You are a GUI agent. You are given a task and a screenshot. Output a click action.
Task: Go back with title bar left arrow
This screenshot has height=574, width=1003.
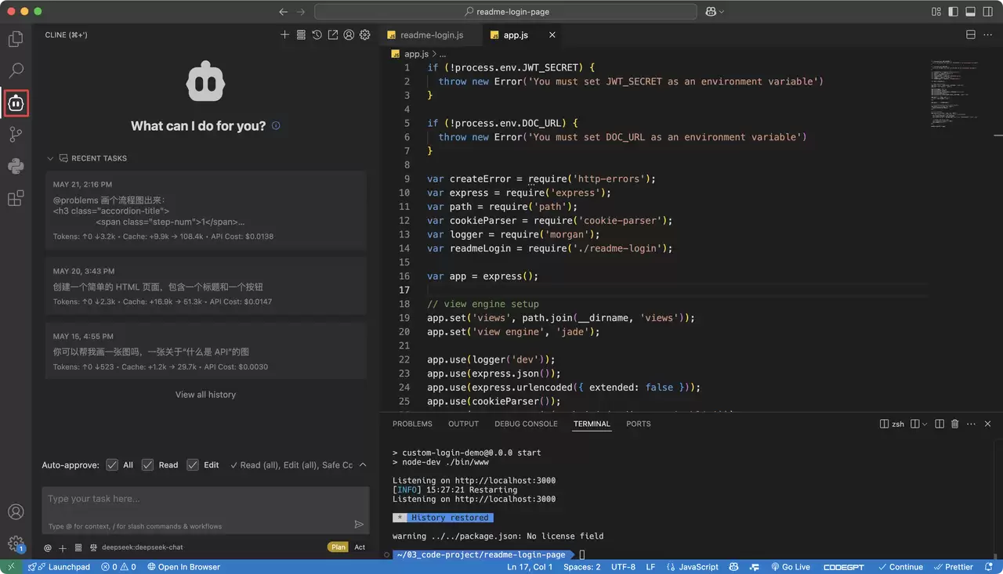(x=283, y=12)
